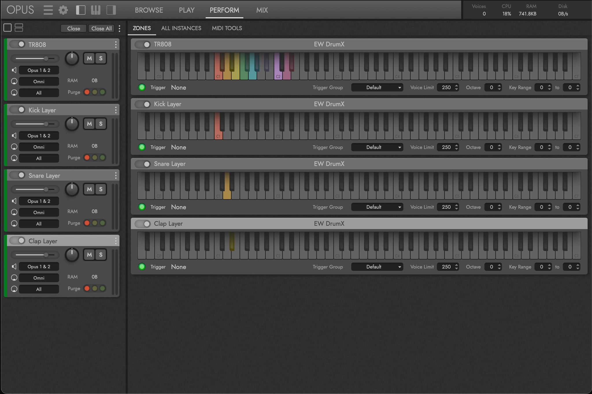Increase the Octave stepper for Kick Layer

click(499, 145)
